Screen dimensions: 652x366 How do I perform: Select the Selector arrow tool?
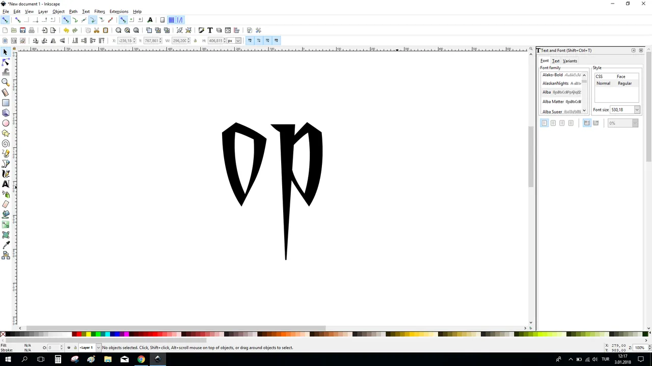coord(6,52)
